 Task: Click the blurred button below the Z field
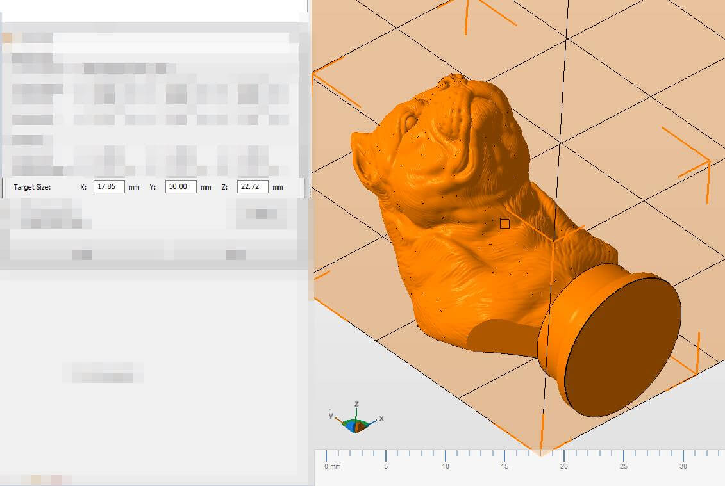(x=261, y=215)
